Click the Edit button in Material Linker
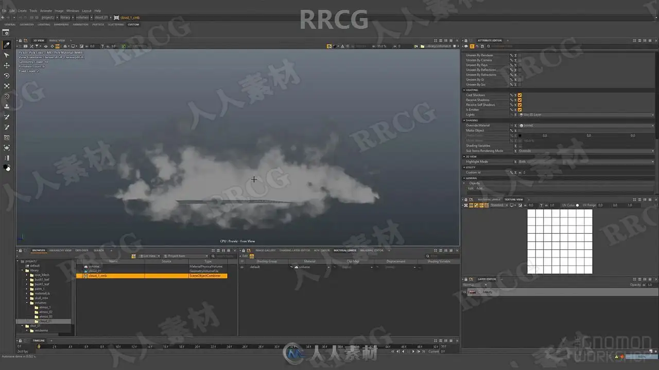 (245, 256)
